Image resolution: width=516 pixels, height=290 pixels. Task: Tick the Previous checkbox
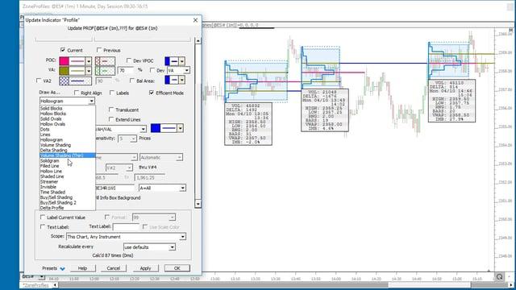(x=99, y=50)
